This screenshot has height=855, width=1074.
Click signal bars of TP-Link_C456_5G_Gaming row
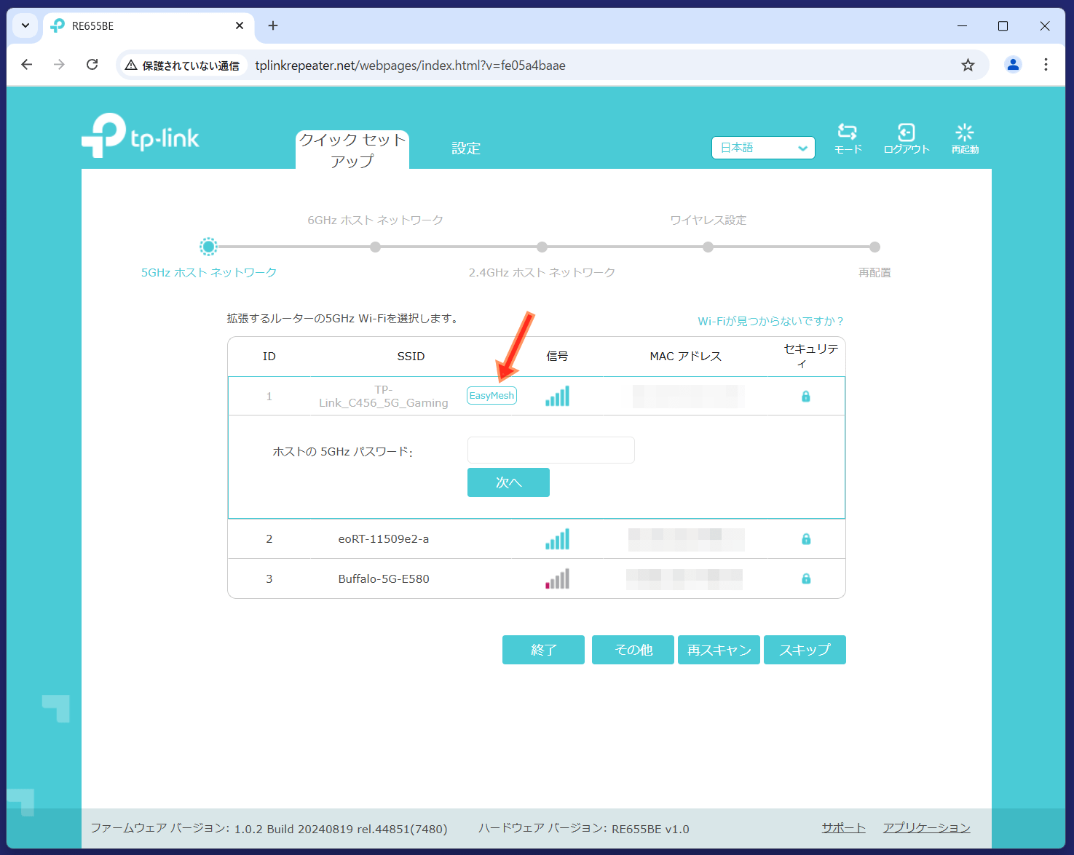click(x=557, y=396)
